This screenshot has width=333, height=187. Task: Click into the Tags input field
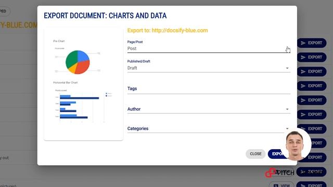click(209, 89)
